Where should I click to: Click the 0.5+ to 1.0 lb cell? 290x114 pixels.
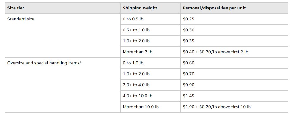tap(150, 30)
